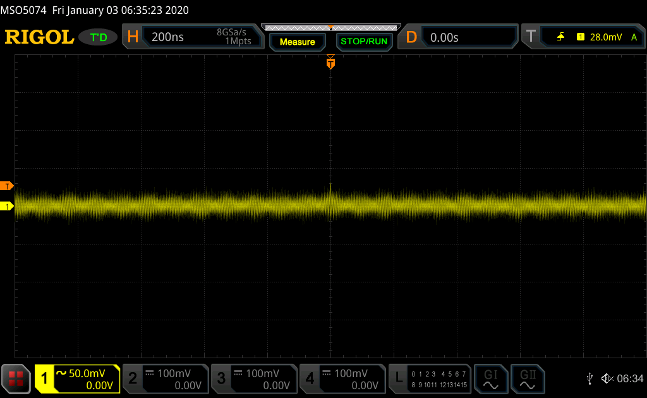Screen dimensions: 647x398
Task: Open the GI function generator icon
Action: coord(490,378)
